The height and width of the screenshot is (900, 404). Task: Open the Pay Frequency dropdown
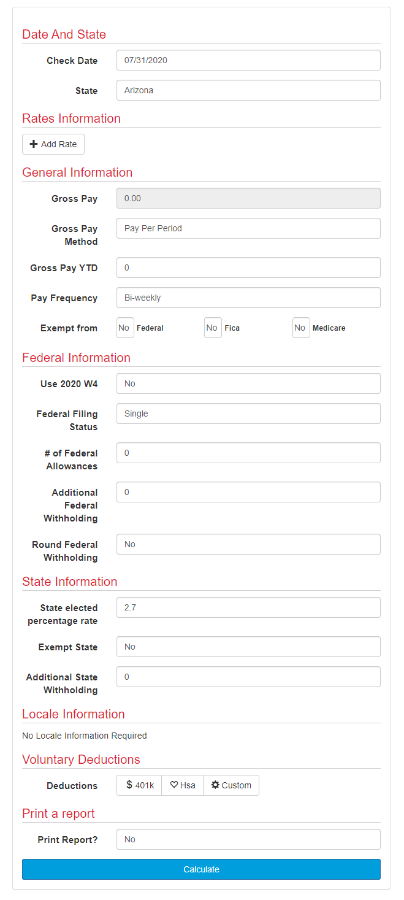point(248,298)
